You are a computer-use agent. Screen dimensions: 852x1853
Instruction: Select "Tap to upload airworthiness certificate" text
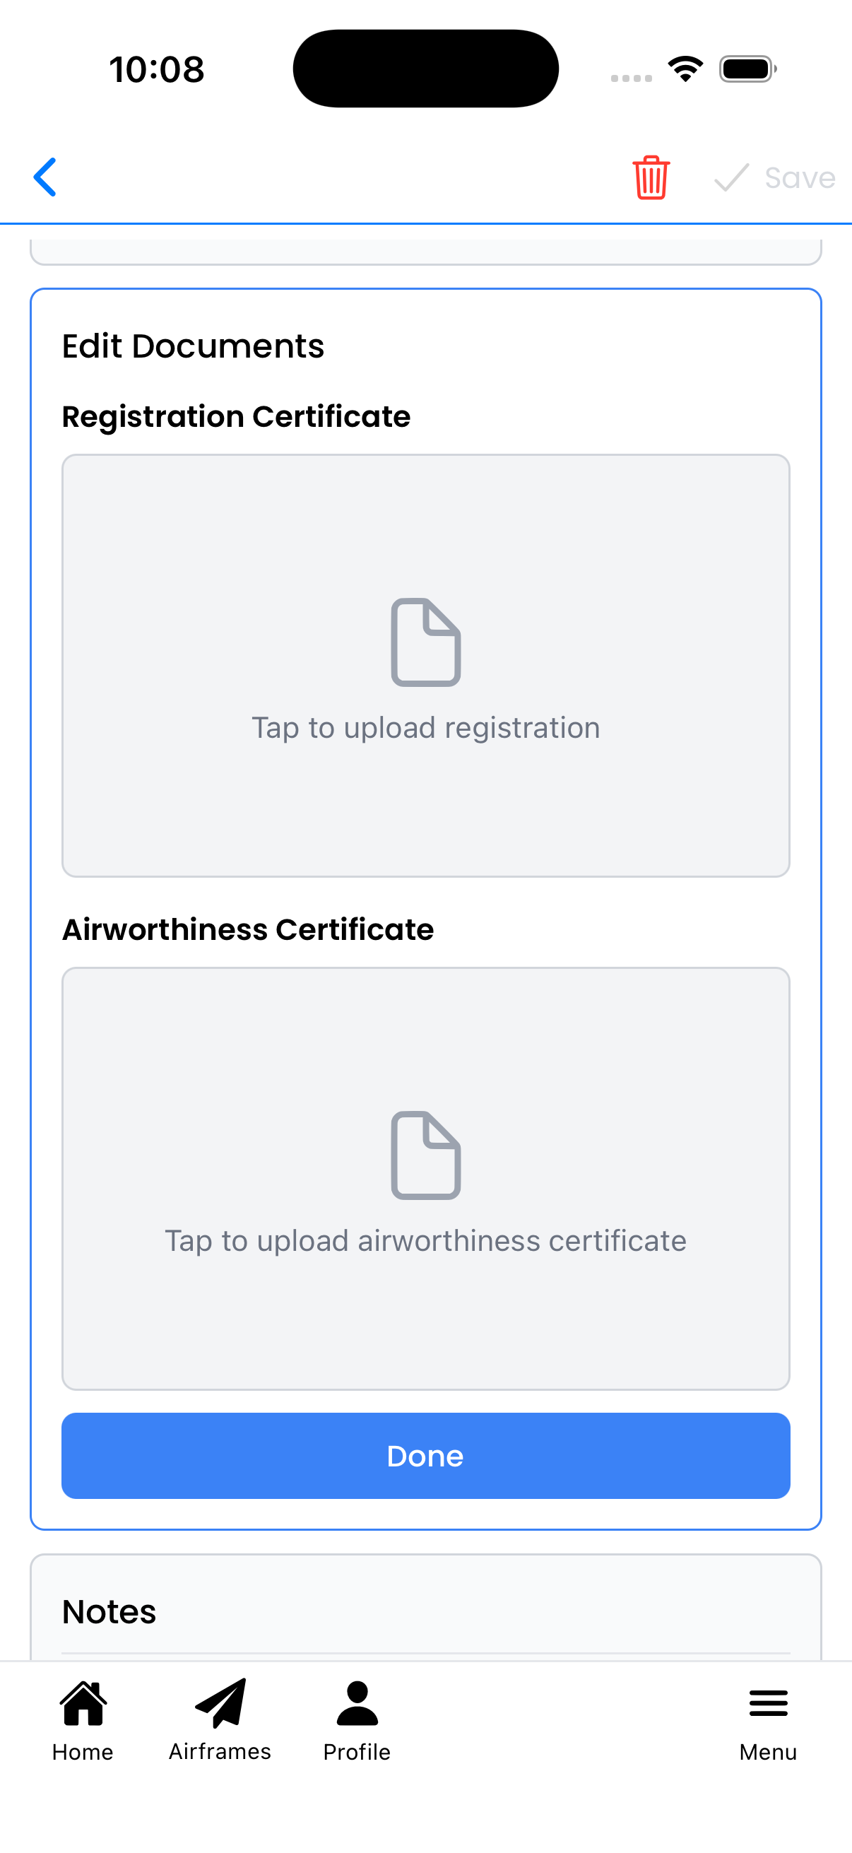click(425, 1241)
